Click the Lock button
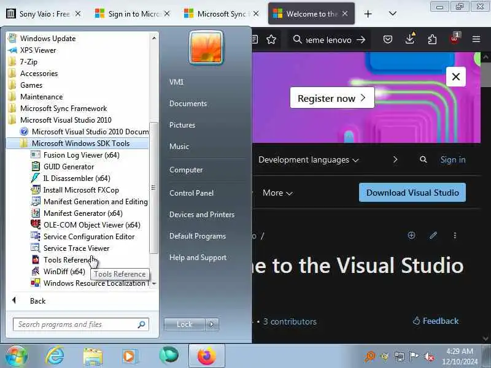491x368 pixels. click(184, 324)
